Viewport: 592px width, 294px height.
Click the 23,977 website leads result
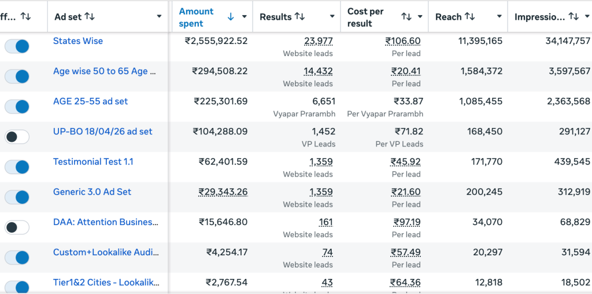[x=319, y=41]
